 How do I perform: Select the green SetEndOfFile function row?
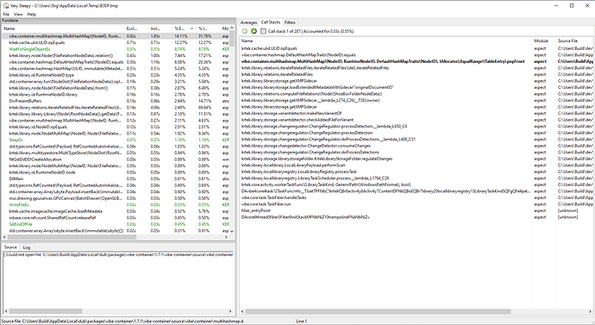click(x=116, y=224)
